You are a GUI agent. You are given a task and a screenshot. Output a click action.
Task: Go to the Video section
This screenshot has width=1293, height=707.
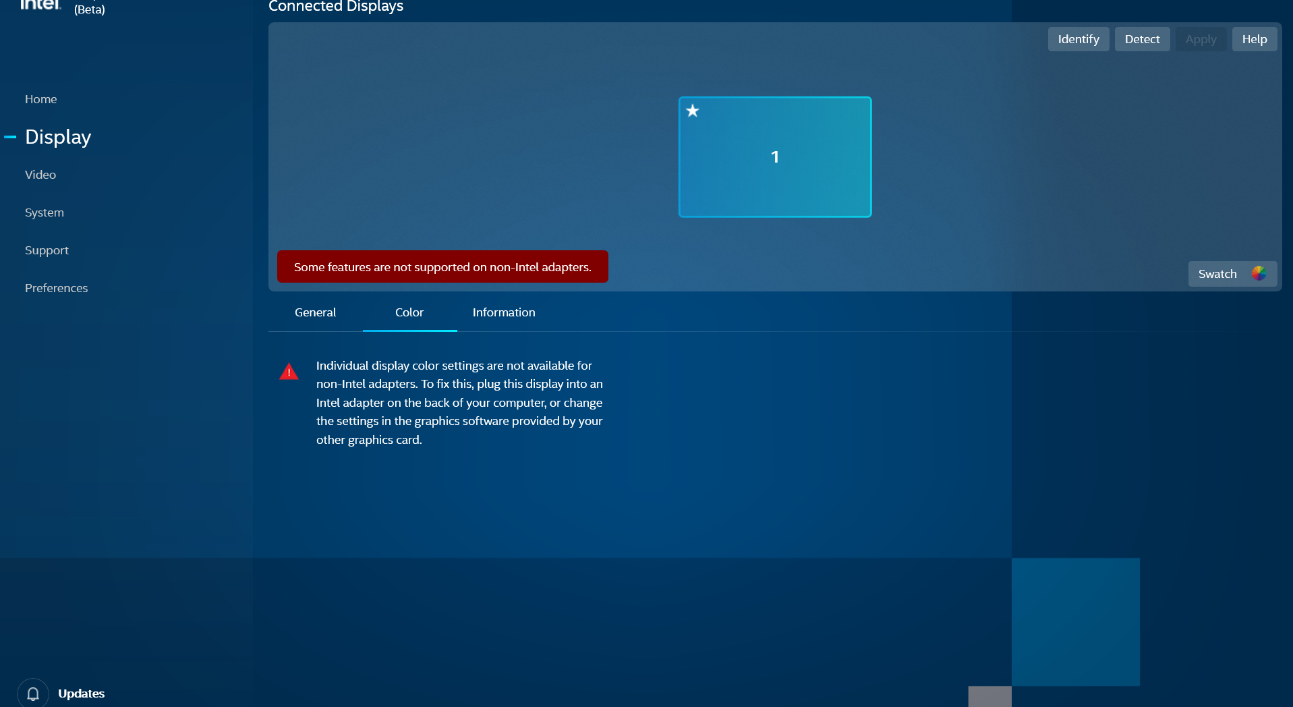(x=40, y=175)
